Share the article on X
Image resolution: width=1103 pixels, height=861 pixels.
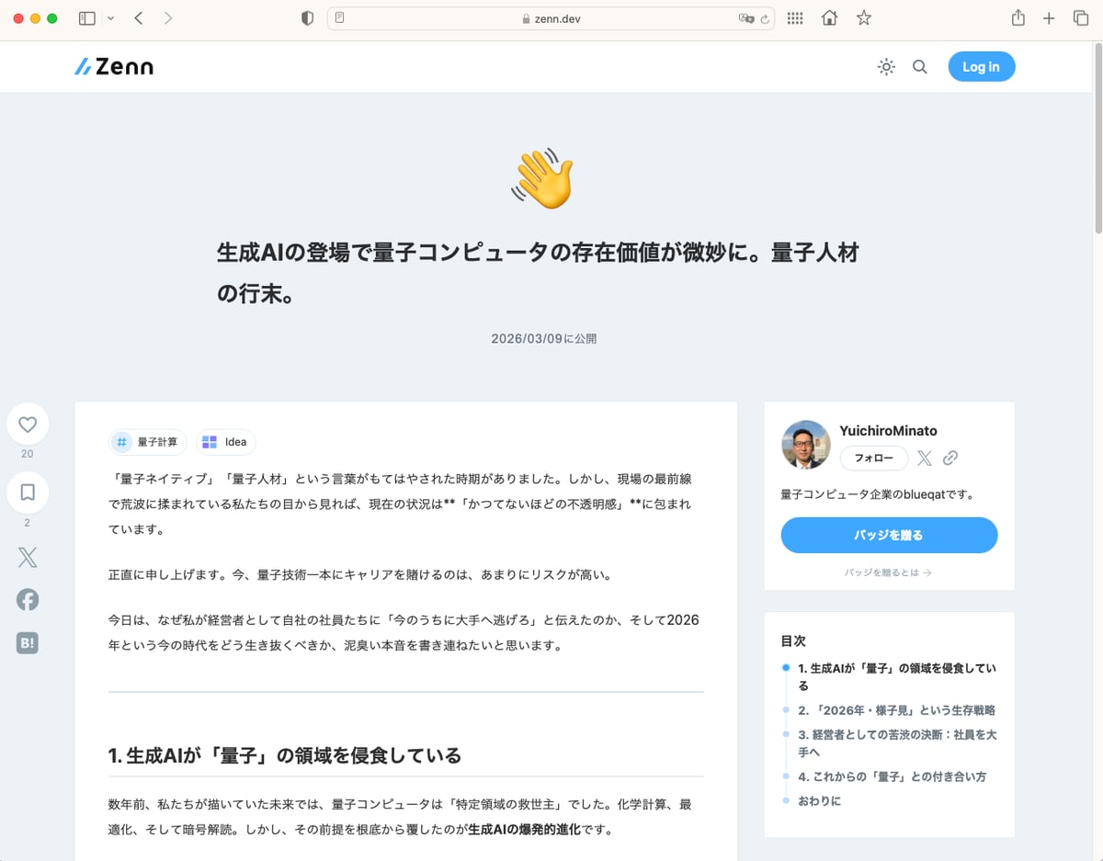(x=28, y=557)
